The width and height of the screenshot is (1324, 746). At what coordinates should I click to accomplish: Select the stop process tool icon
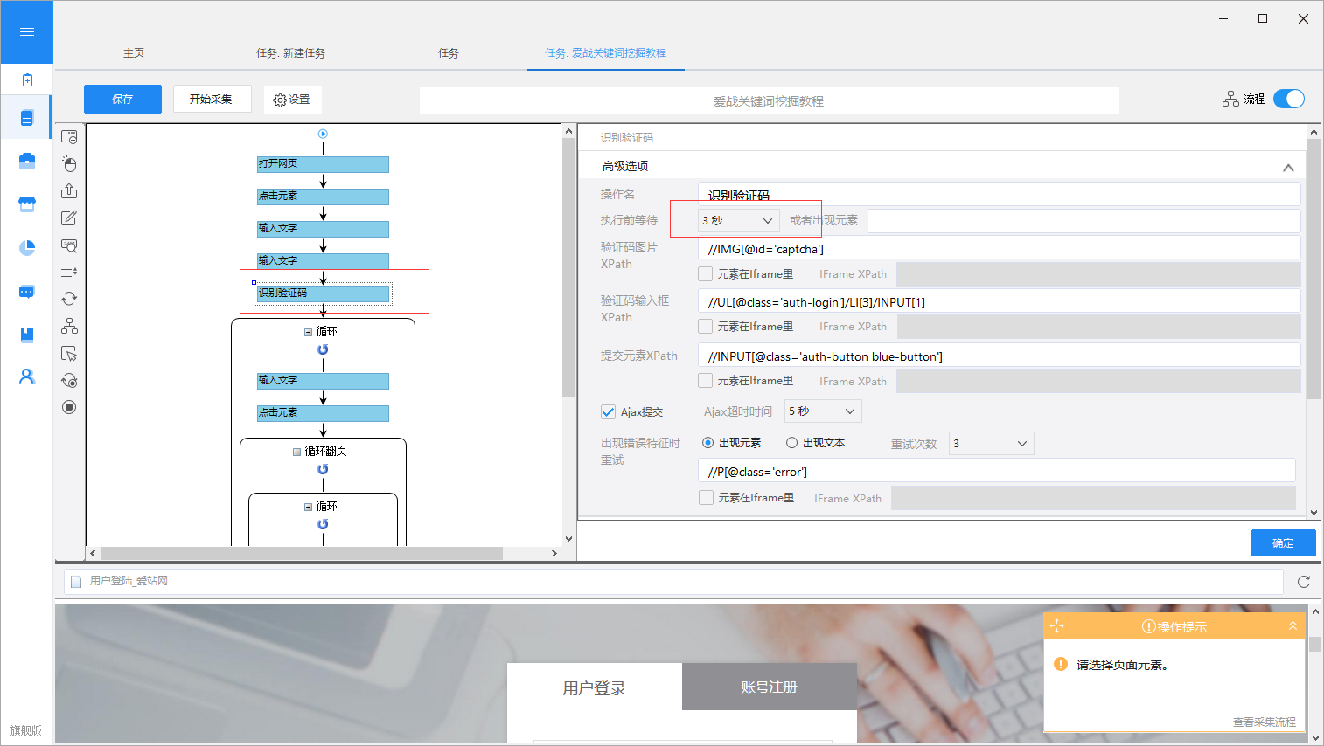[69, 407]
